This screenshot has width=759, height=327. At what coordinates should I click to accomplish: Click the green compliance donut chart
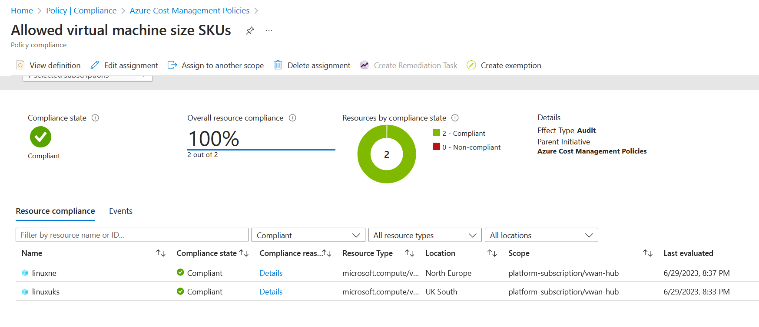click(x=387, y=154)
